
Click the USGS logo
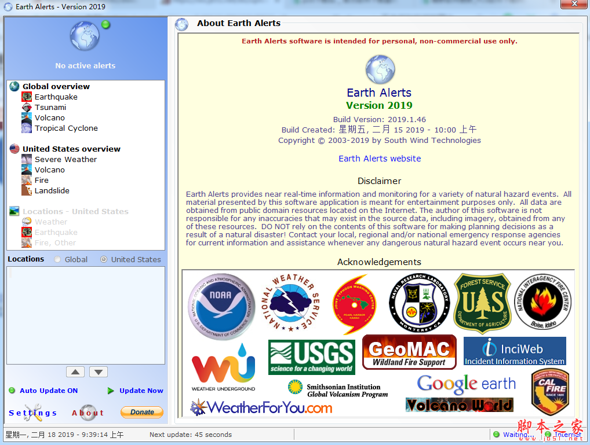tap(312, 357)
